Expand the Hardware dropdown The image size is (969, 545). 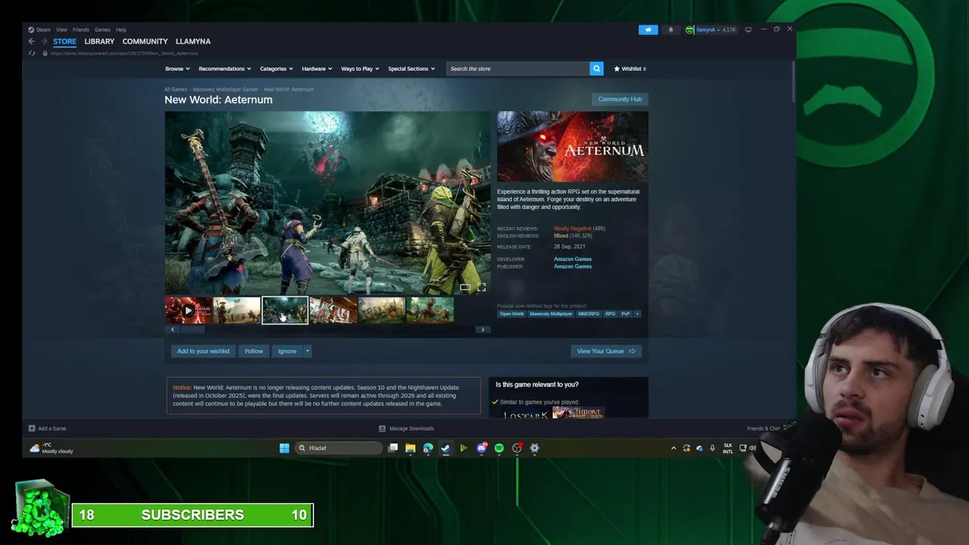pyautogui.click(x=316, y=69)
